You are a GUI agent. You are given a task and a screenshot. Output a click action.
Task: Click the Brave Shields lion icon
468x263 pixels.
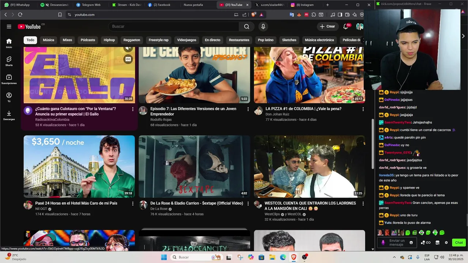coord(254,15)
